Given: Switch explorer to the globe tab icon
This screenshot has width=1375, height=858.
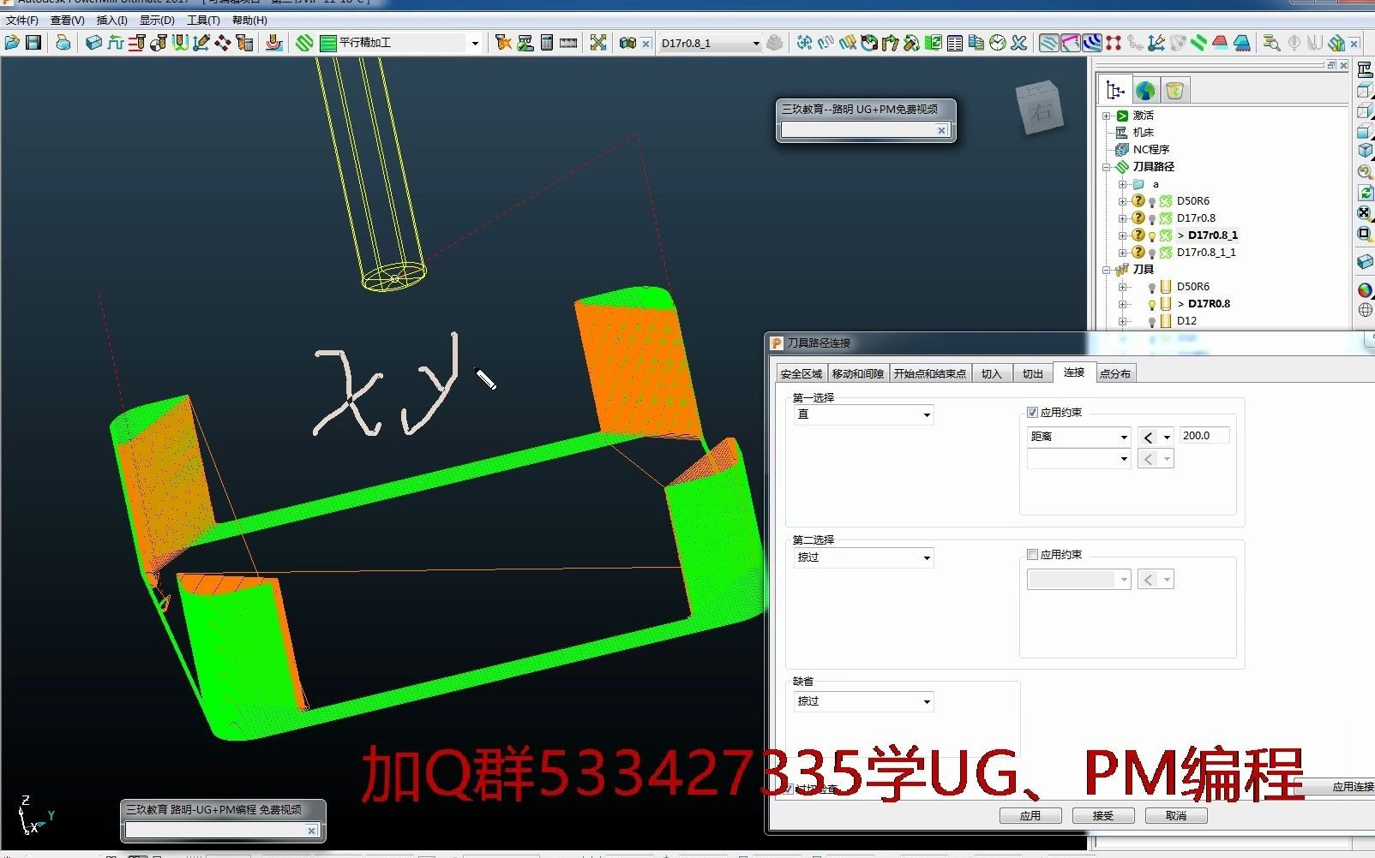Looking at the screenshot, I should click(x=1145, y=90).
